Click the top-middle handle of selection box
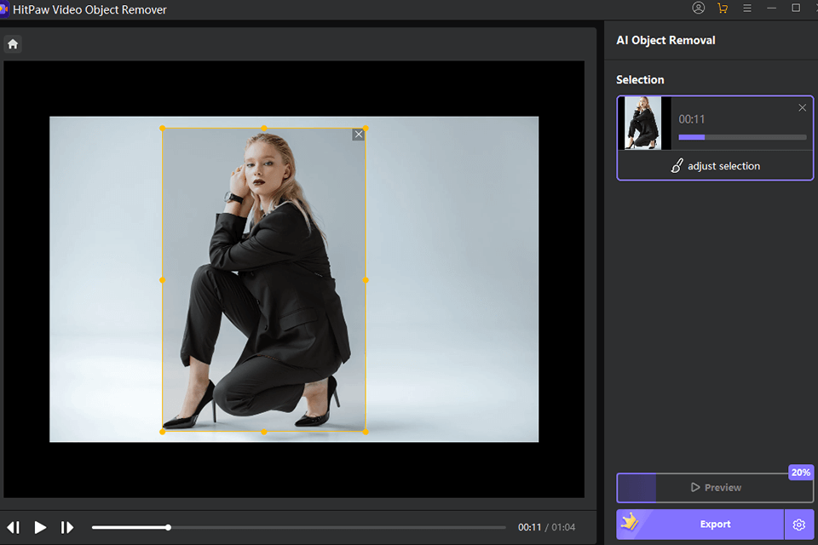Screen dimensions: 818x545 click(x=264, y=128)
